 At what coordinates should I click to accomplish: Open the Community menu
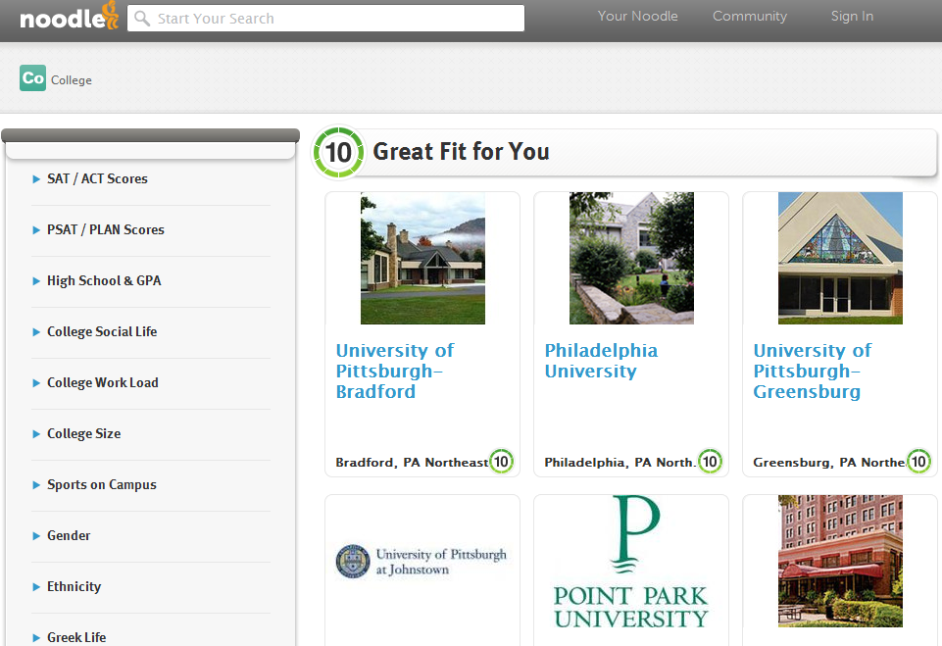click(x=750, y=17)
